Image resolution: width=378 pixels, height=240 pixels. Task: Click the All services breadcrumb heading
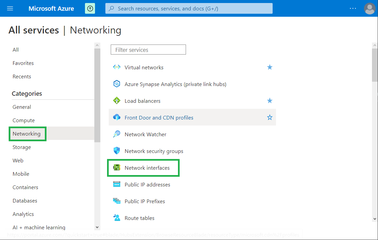click(33, 30)
